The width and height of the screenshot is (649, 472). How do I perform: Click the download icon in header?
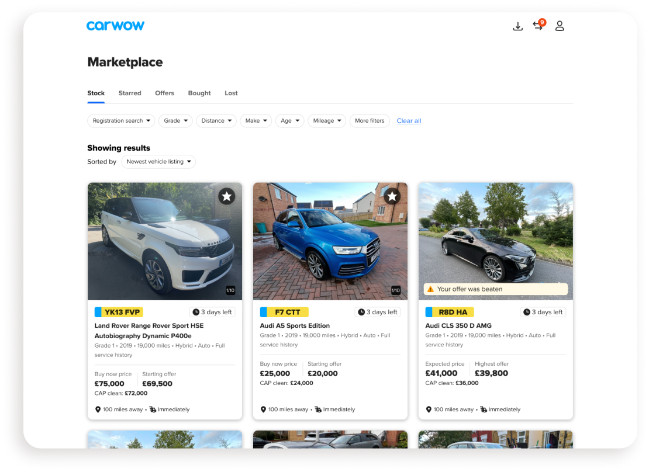point(518,26)
